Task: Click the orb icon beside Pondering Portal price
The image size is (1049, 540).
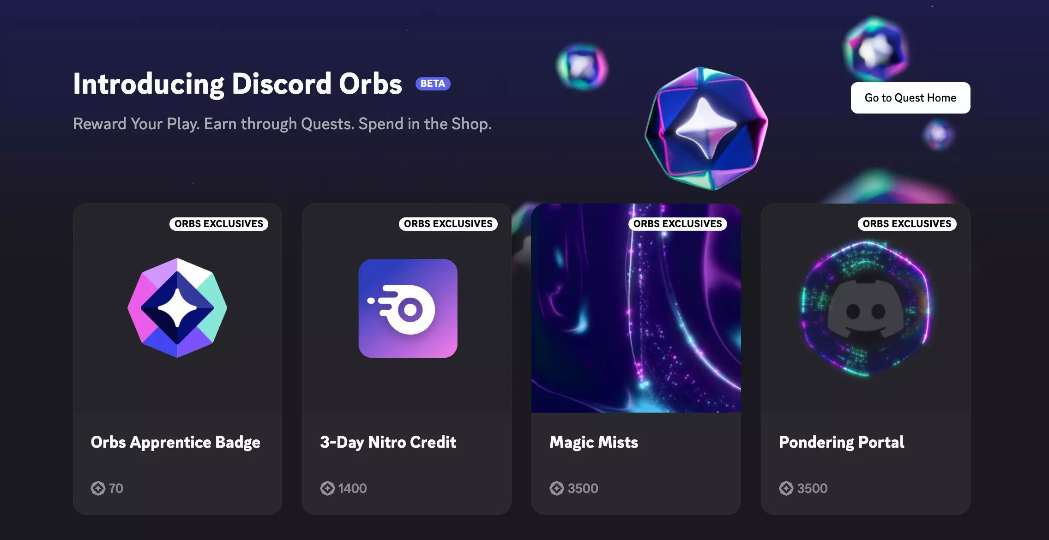Action: (x=786, y=488)
